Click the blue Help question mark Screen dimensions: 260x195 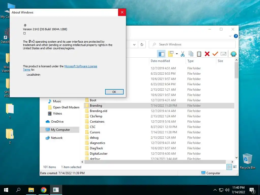click(x=236, y=36)
